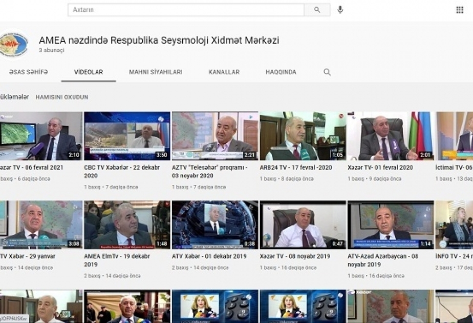Click title Xəzər TV- 01 fevral 2020
Image resolution: width=473 pixels, height=323 pixels.
click(380, 167)
